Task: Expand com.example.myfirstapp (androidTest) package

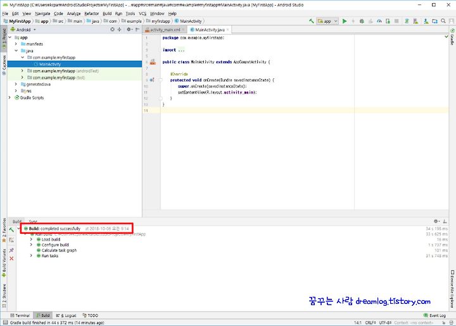Action: pyautogui.click(x=22, y=71)
